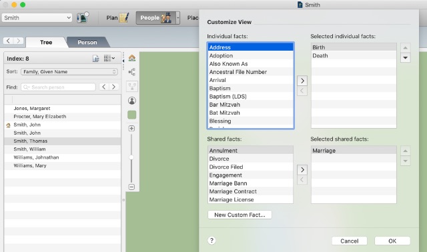This screenshot has height=252, width=427.
Task: Click the tree sync cloud icon
Action: pyautogui.click(x=83, y=18)
